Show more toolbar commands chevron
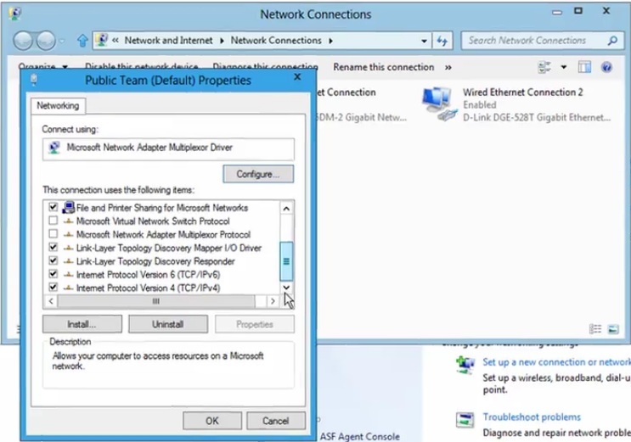631x442 pixels. click(448, 67)
